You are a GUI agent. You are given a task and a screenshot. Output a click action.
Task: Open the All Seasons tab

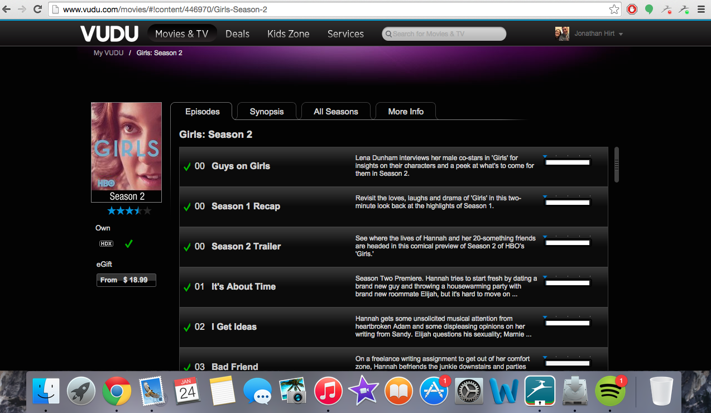[x=336, y=112]
